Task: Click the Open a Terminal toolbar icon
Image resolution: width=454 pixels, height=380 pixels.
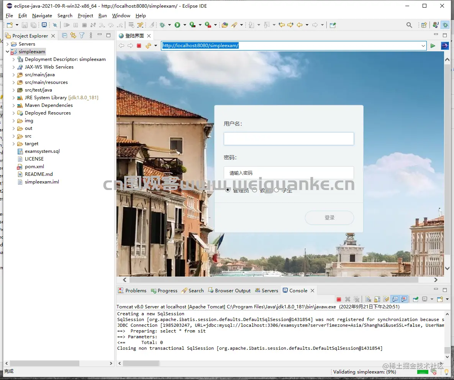Action: point(44,25)
